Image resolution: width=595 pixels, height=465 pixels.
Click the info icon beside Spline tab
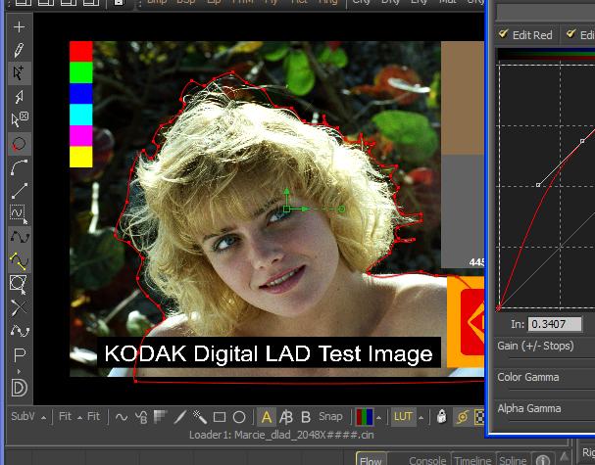pos(543,460)
